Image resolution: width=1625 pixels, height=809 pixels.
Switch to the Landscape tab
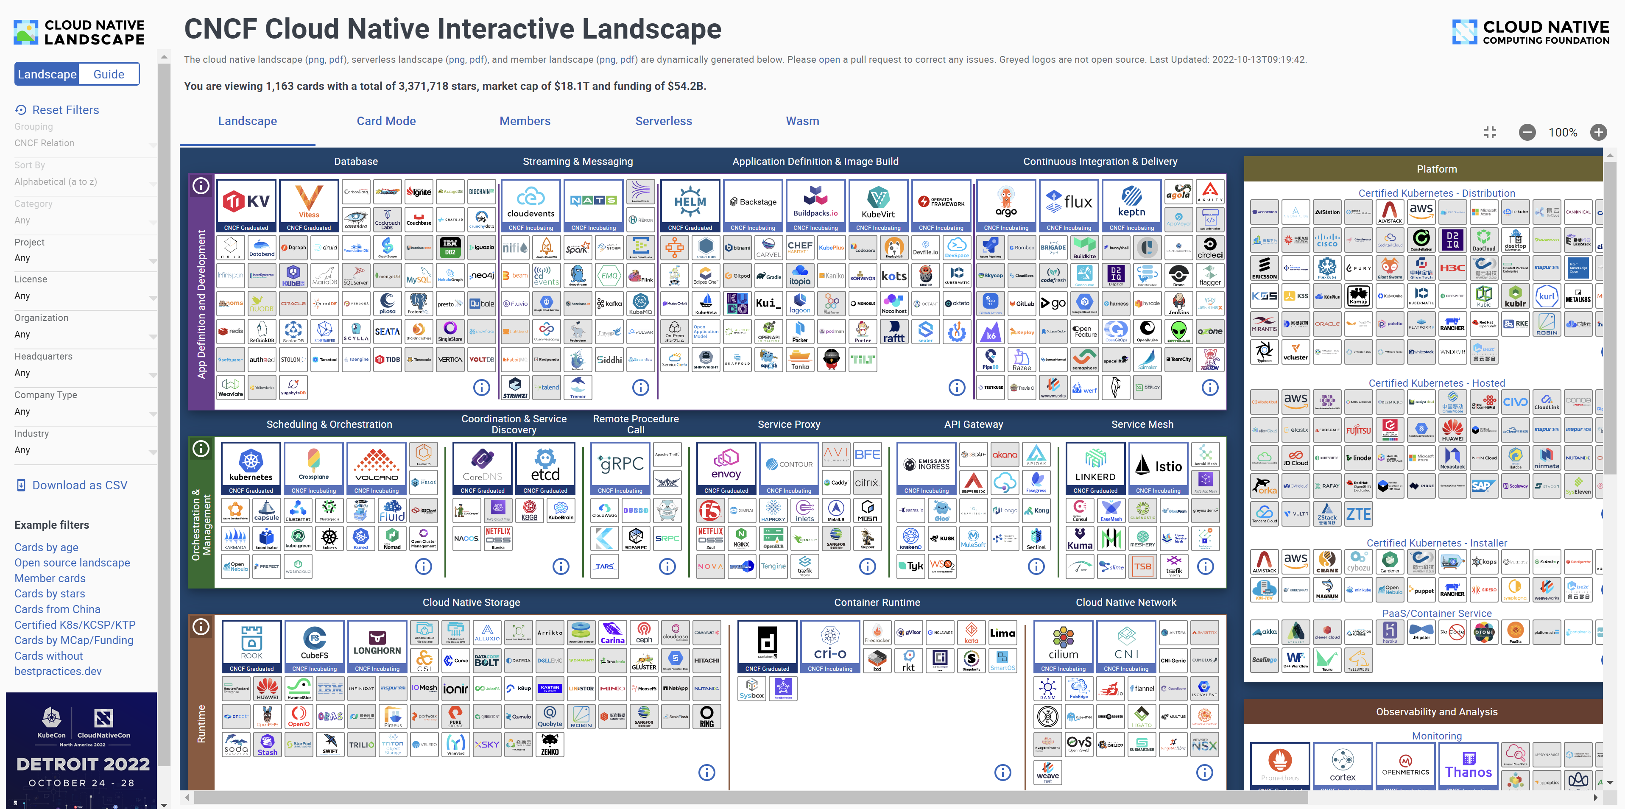pos(247,121)
